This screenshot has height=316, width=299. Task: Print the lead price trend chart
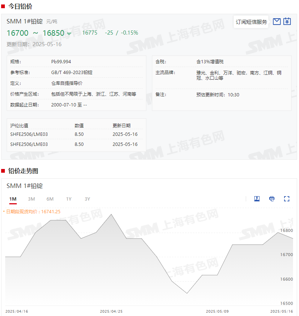click(272, 199)
